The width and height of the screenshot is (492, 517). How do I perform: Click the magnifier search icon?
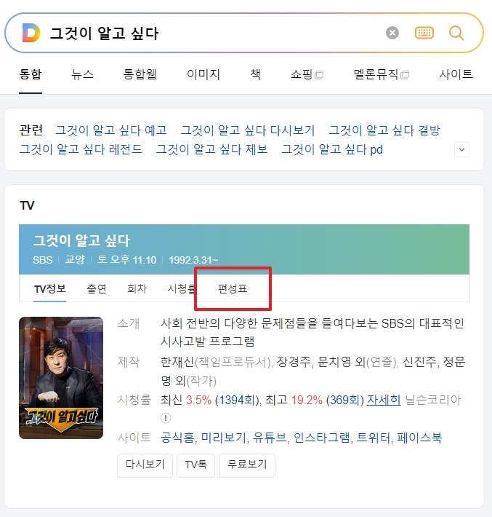pyautogui.click(x=456, y=33)
